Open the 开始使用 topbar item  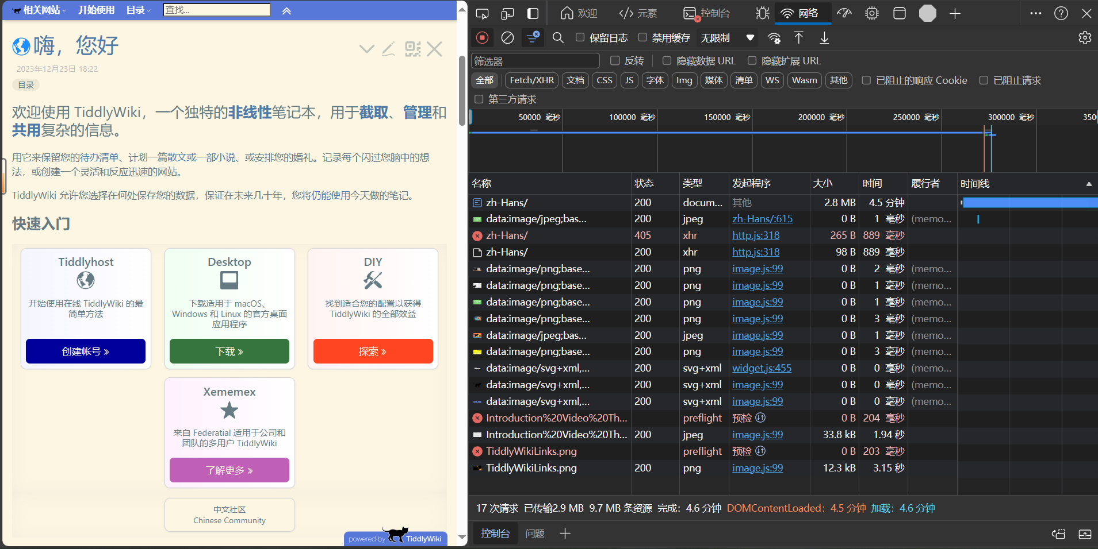coord(96,10)
